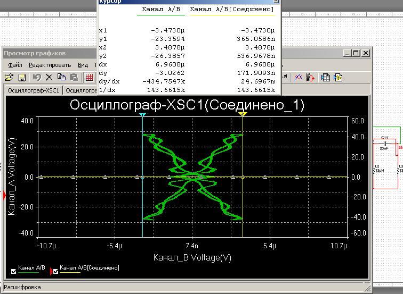Image resolution: width=403 pixels, height=294 pixels.
Task: Click the Copy toolbar icon
Action: tap(61, 77)
